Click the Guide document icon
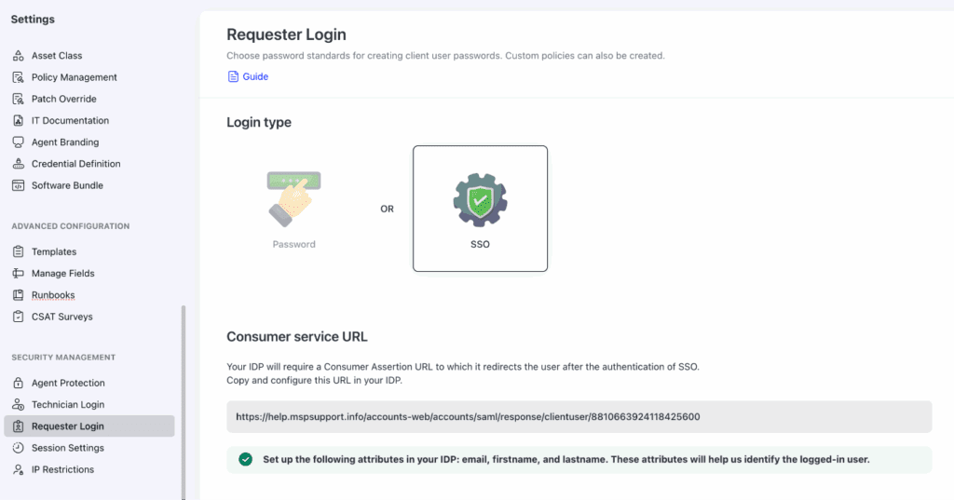The width and height of the screenshot is (954, 500). point(233,76)
